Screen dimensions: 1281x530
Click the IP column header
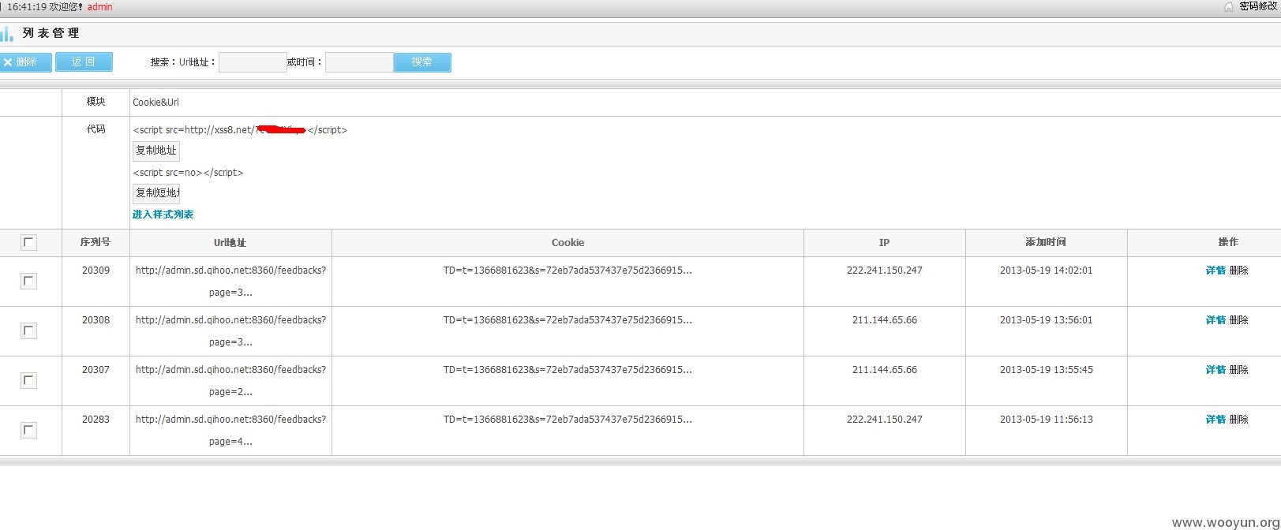coord(884,243)
